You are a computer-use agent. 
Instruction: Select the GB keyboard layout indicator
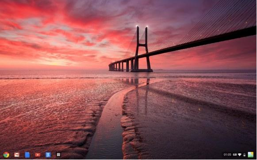click(x=235, y=155)
